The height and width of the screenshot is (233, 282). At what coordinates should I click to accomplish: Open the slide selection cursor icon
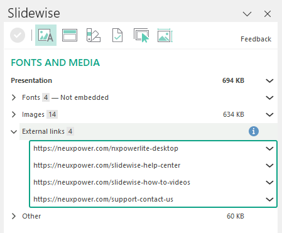click(x=141, y=35)
